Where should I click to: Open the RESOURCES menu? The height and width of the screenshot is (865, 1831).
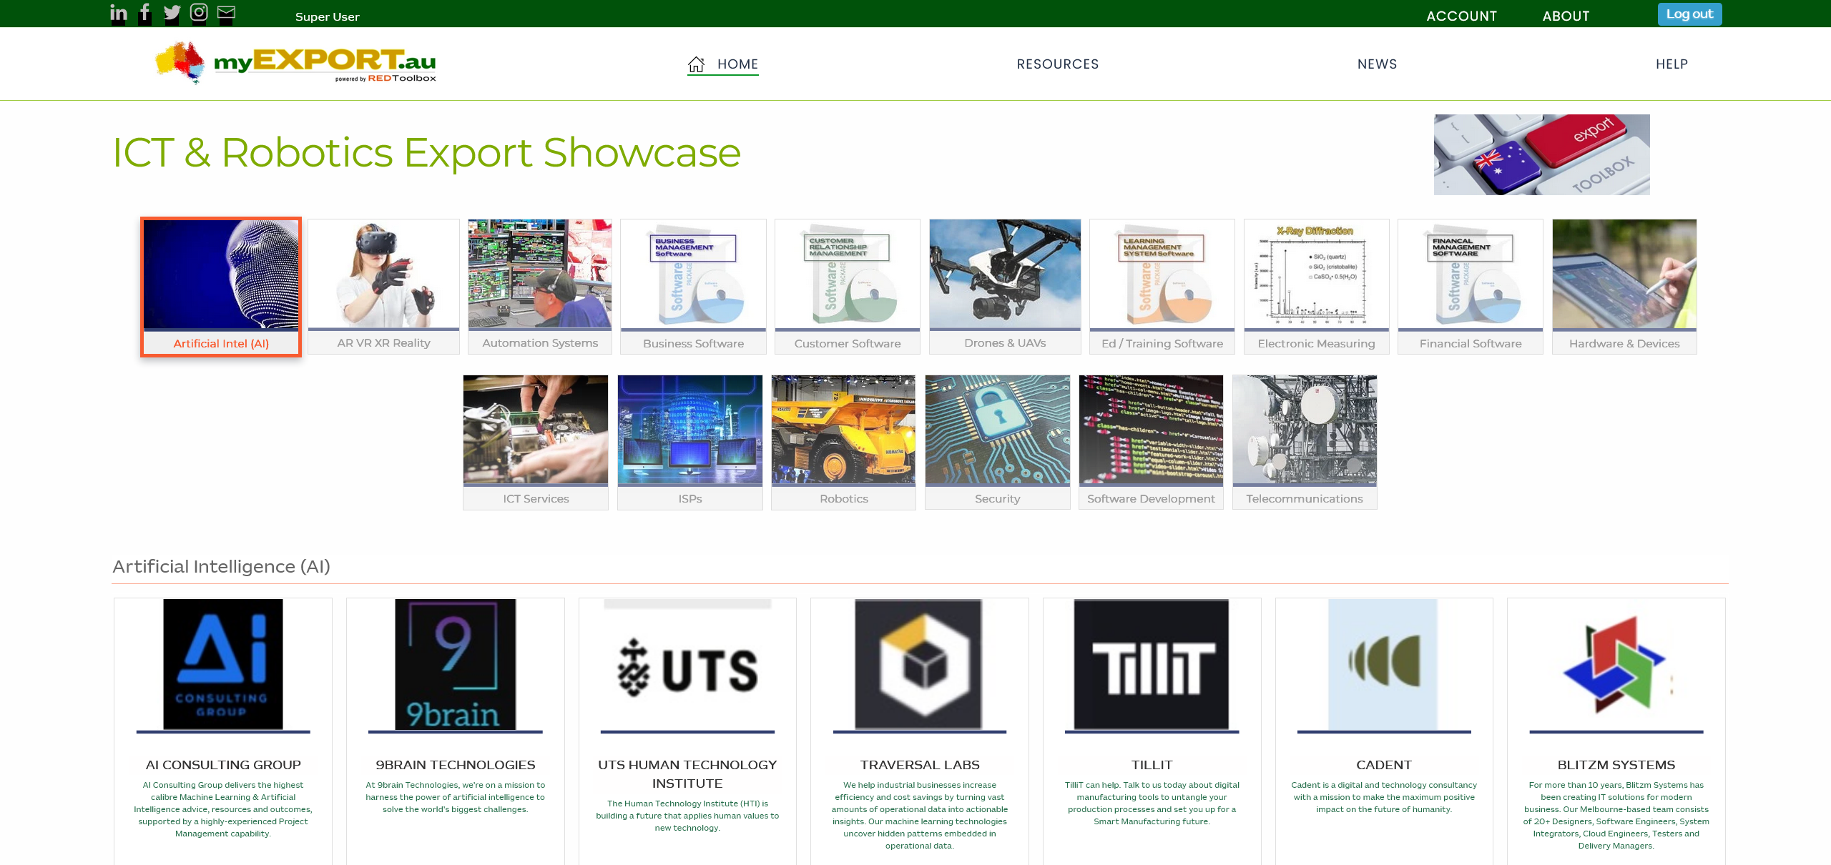coord(1058,64)
